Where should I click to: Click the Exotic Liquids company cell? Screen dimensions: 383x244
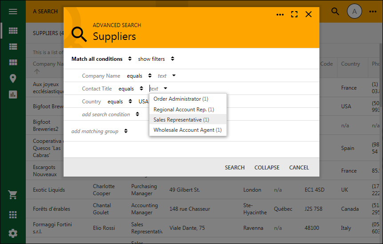click(x=49, y=190)
